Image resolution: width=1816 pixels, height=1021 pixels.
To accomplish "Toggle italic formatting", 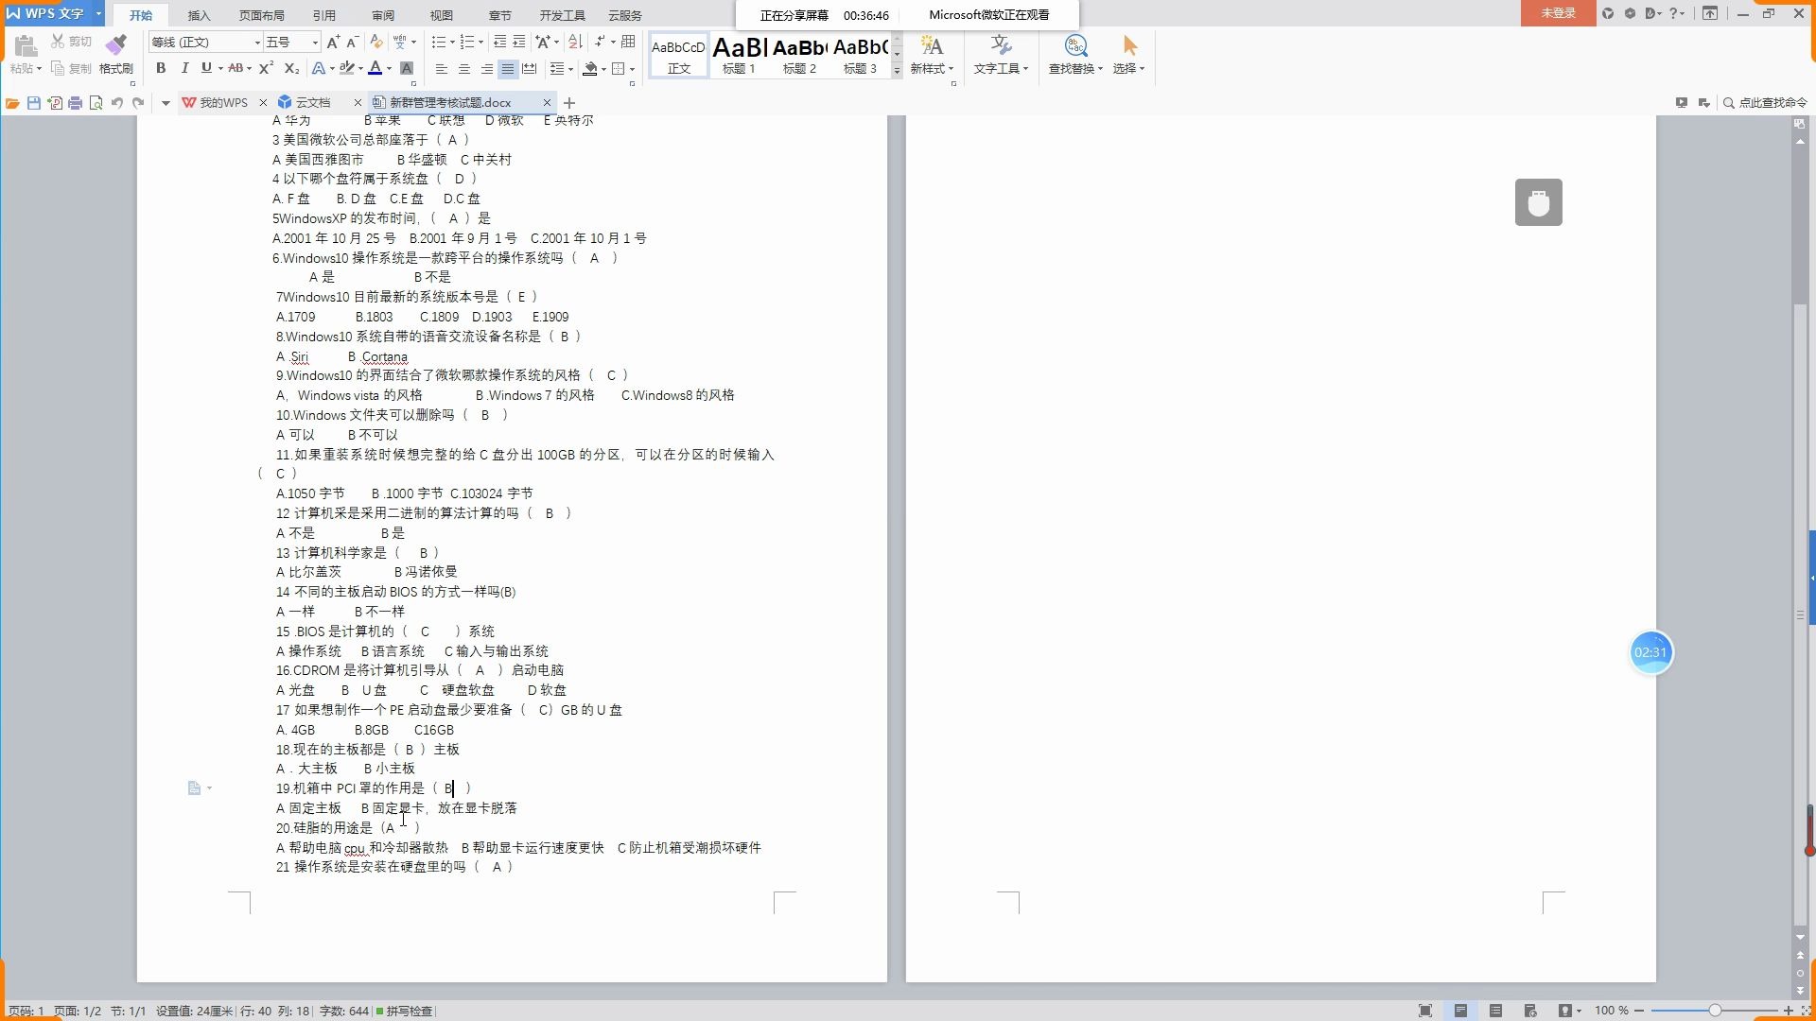I will [x=184, y=68].
